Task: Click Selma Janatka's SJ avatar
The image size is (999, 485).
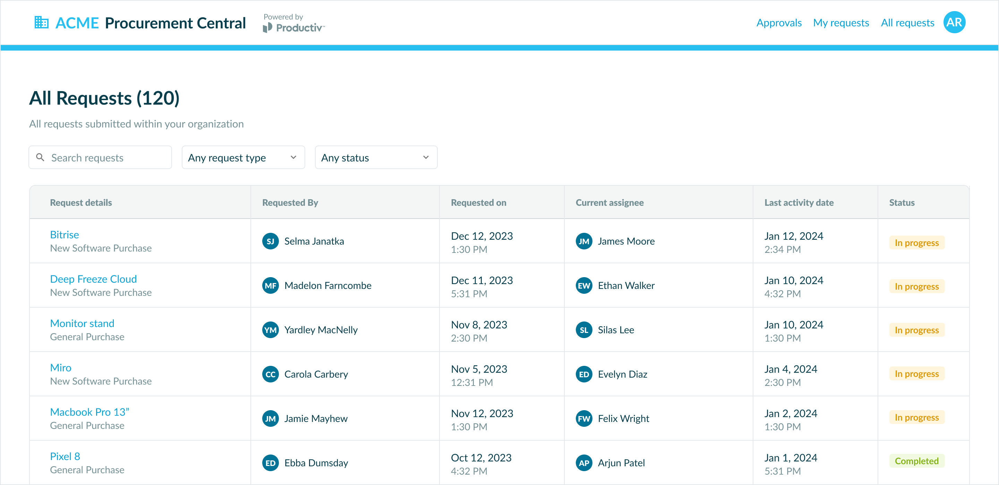Action: tap(270, 241)
